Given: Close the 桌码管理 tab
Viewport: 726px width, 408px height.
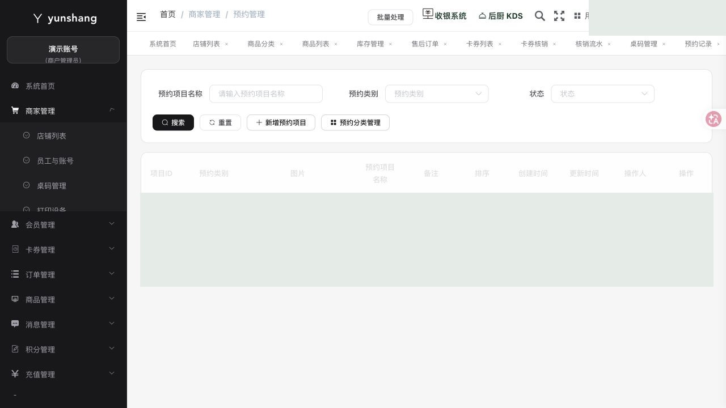Looking at the screenshot, I should pos(664,44).
